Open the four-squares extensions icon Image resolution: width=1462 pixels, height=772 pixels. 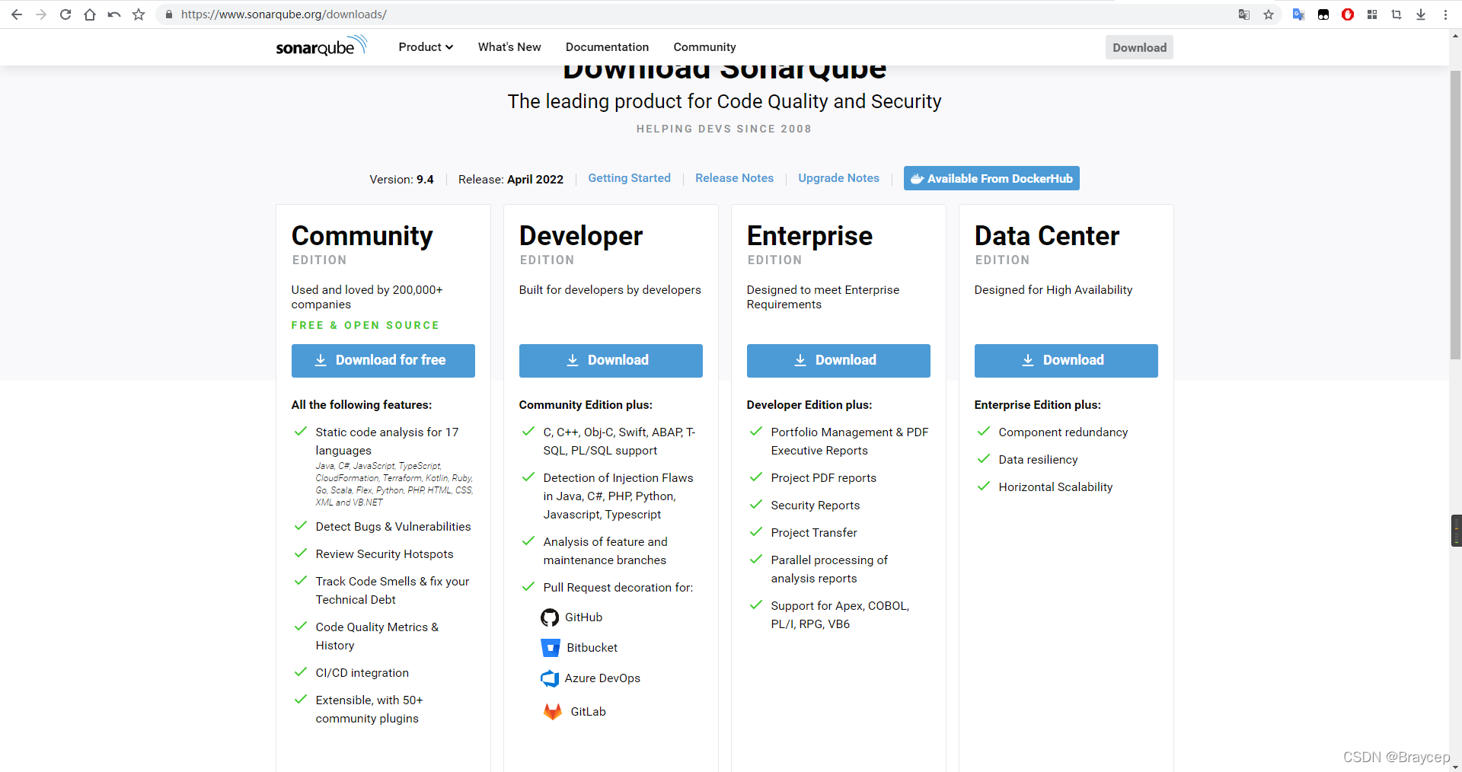[x=1372, y=14]
